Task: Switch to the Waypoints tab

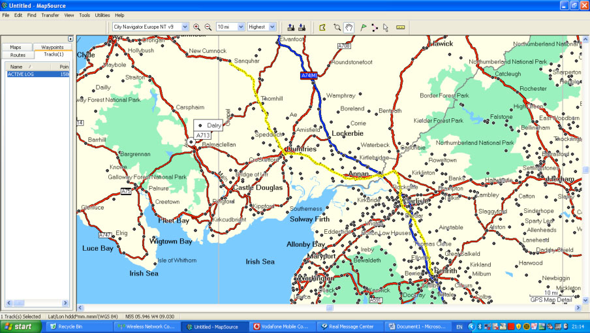Action: coord(52,47)
